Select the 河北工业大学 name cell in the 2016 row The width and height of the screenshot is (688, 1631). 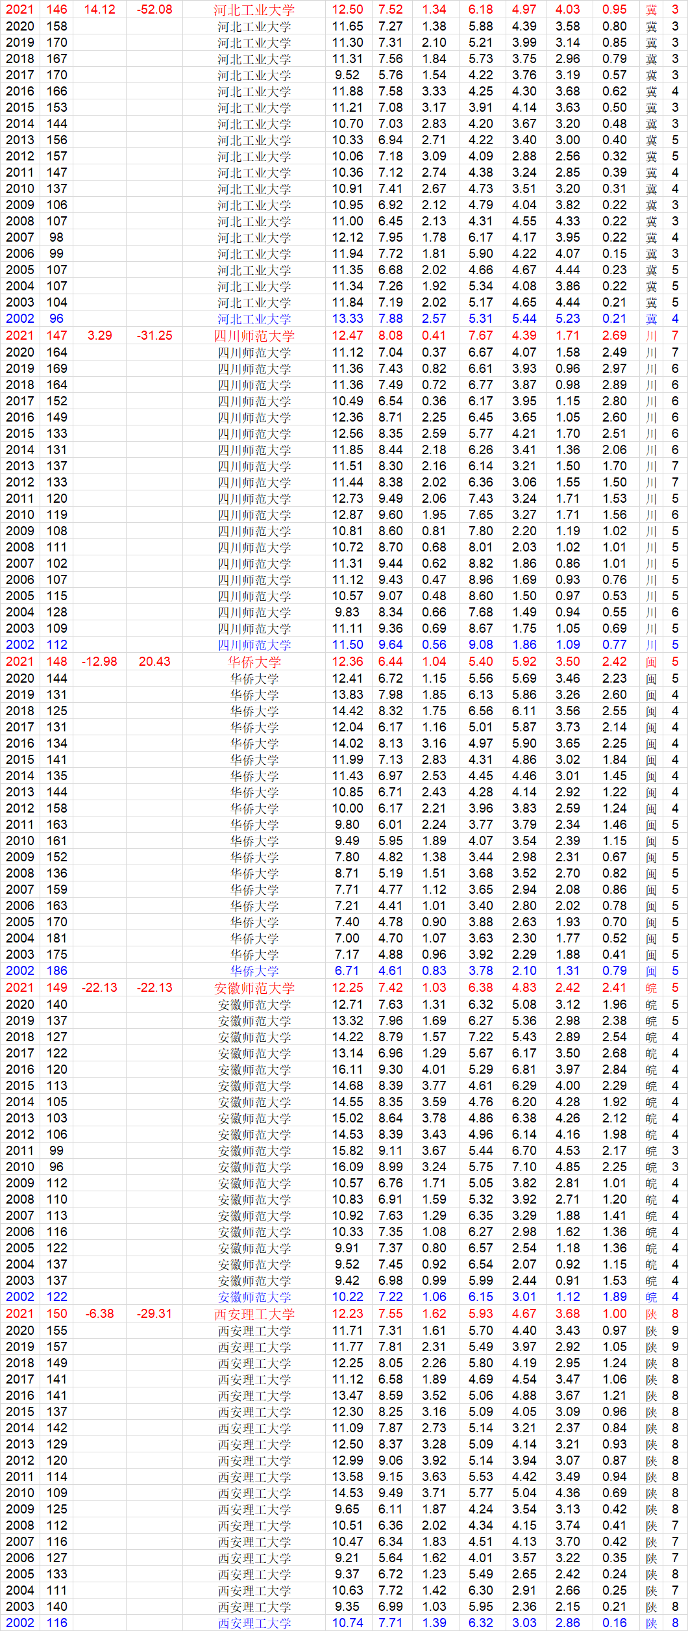(x=254, y=92)
